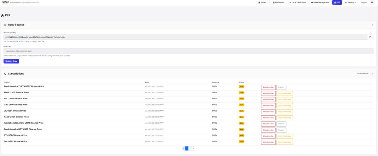The height and width of the screenshot is (156, 378).
Task: Unsubscribe from Predictions for DOT USDT
Action: point(268,130)
